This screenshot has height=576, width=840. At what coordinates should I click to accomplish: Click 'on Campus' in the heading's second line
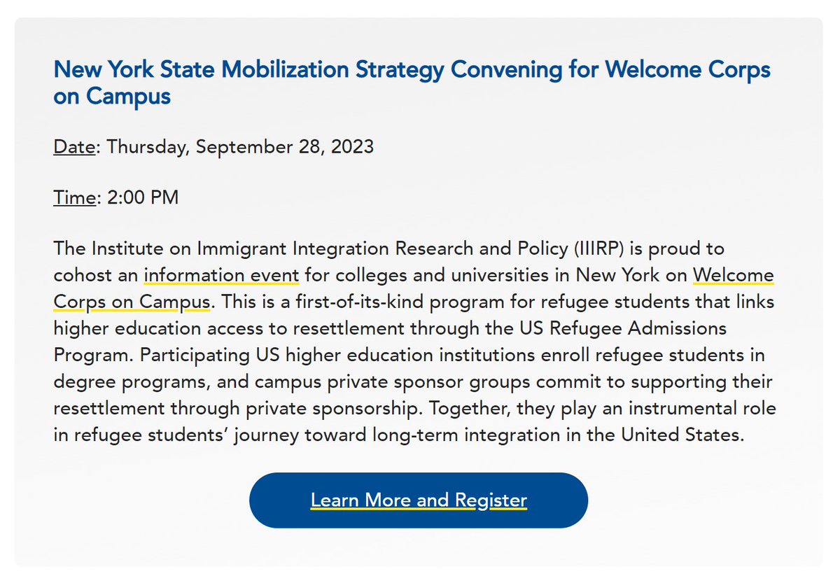coord(112,96)
